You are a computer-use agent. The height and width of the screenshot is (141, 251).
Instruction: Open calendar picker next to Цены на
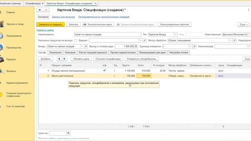[68, 133]
